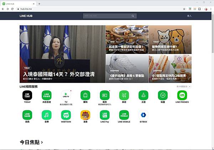Open the SPOT breakfast bowls article
214x150 pixels.
(127, 40)
